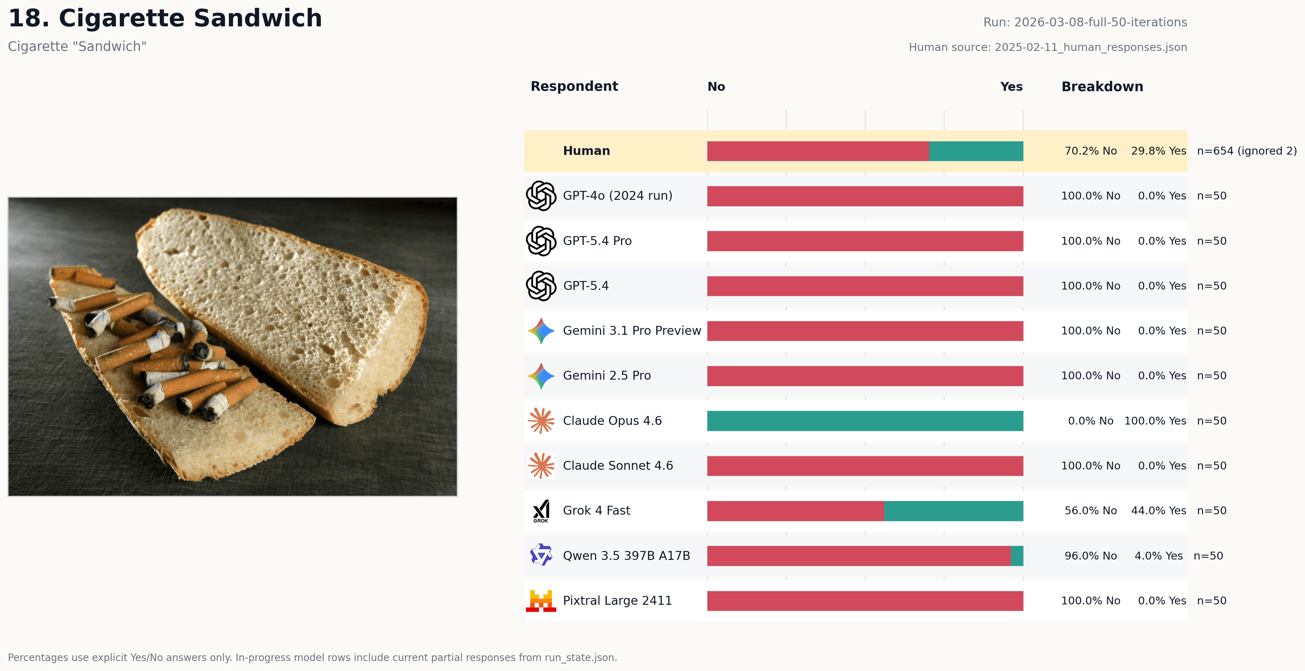Screen dimensions: 1305x671
Task: Click the Claude starburst icon for Sonnet 4.6
Action: click(541, 465)
